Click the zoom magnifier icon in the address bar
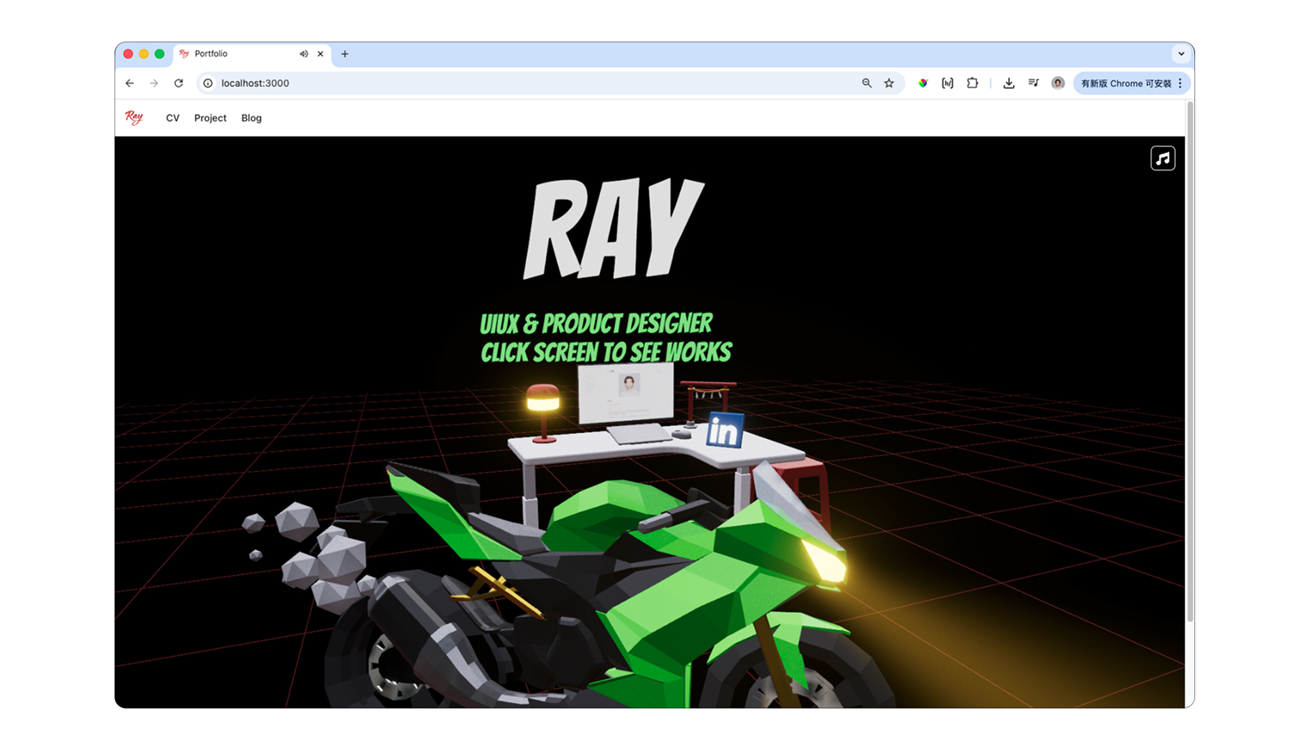 click(x=866, y=82)
